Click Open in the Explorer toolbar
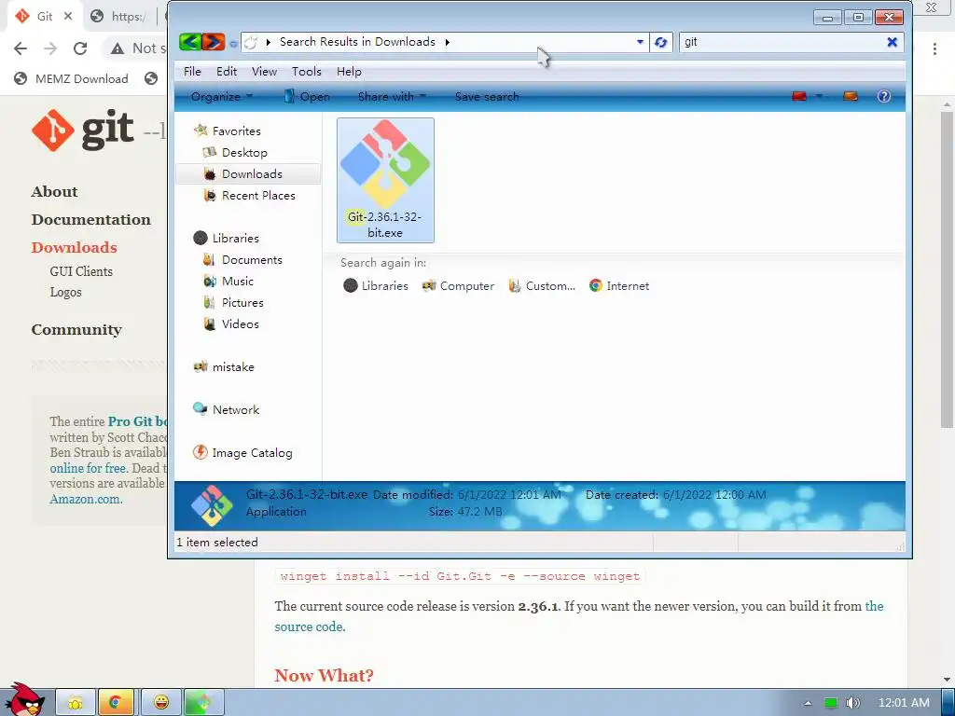955x716 pixels. (x=307, y=96)
